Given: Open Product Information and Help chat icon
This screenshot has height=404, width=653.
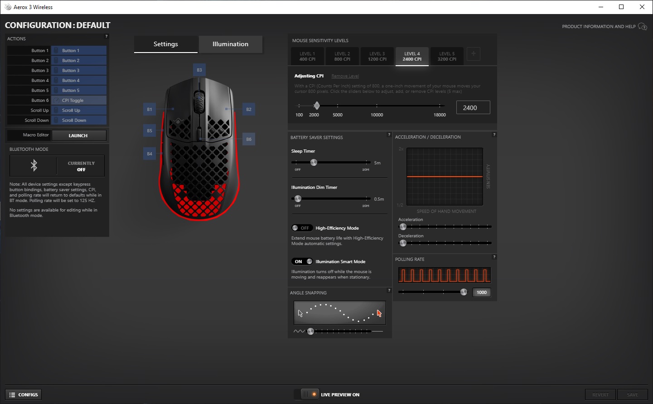Looking at the screenshot, I should point(643,27).
